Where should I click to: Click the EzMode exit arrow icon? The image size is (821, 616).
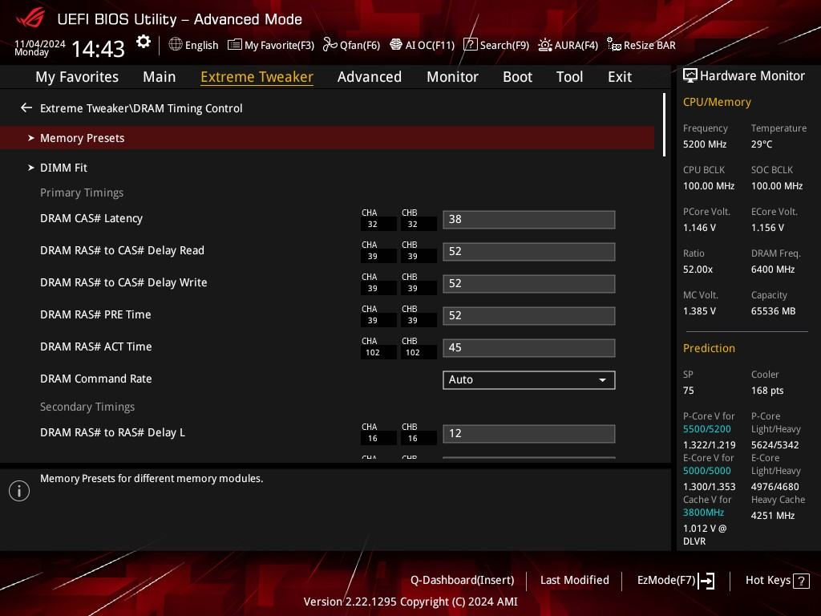click(x=706, y=581)
